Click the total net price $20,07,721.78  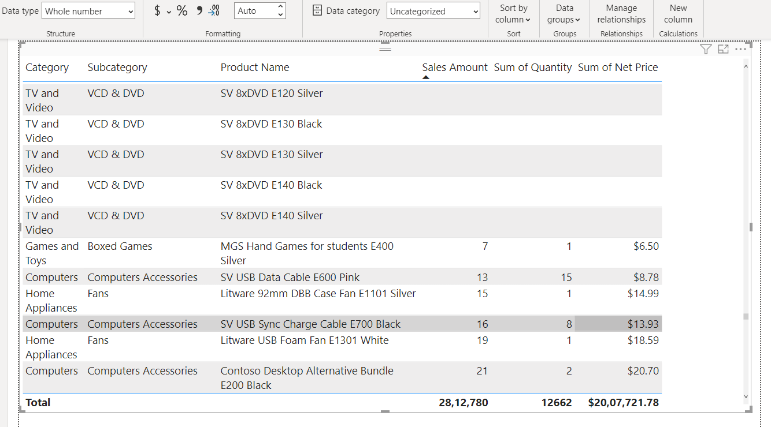pyautogui.click(x=624, y=403)
